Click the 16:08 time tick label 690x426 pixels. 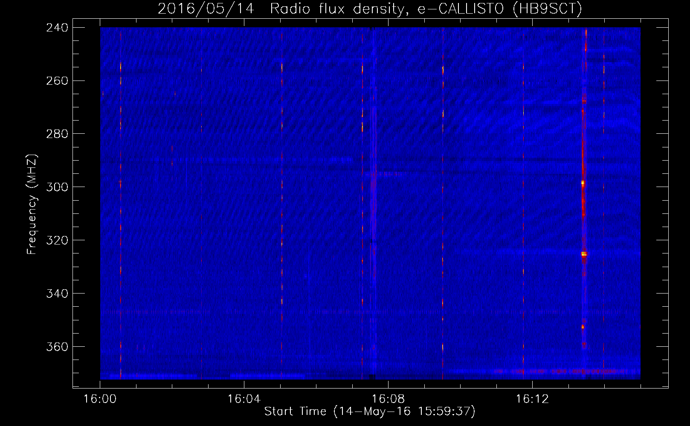(388, 399)
